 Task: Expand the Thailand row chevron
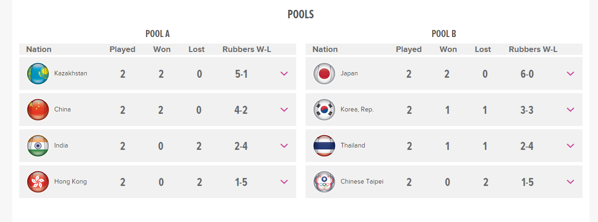point(570,146)
